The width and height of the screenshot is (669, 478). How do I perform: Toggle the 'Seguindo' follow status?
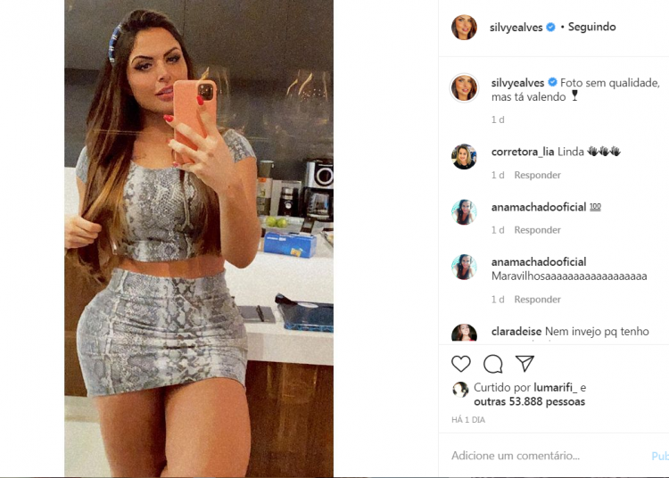pos(591,27)
